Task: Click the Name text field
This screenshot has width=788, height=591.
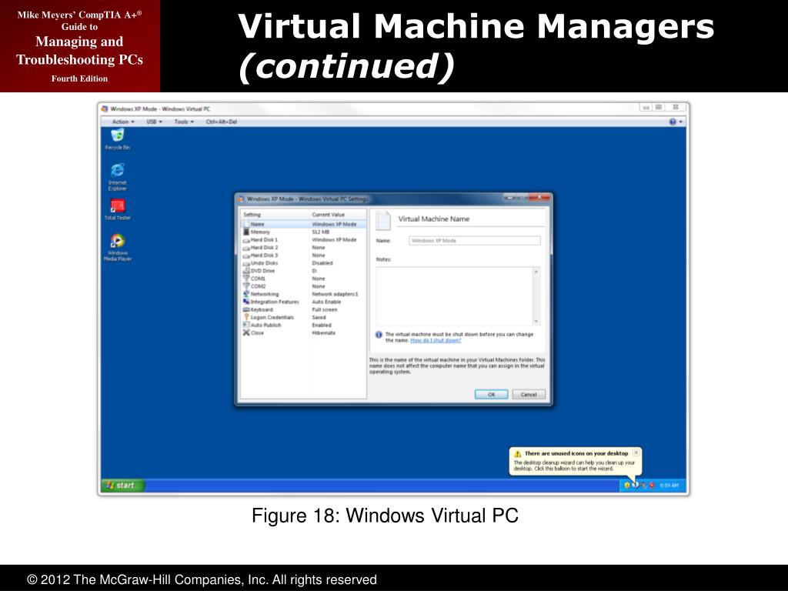Action: click(475, 241)
